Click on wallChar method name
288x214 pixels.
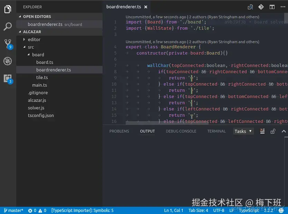coord(158,66)
